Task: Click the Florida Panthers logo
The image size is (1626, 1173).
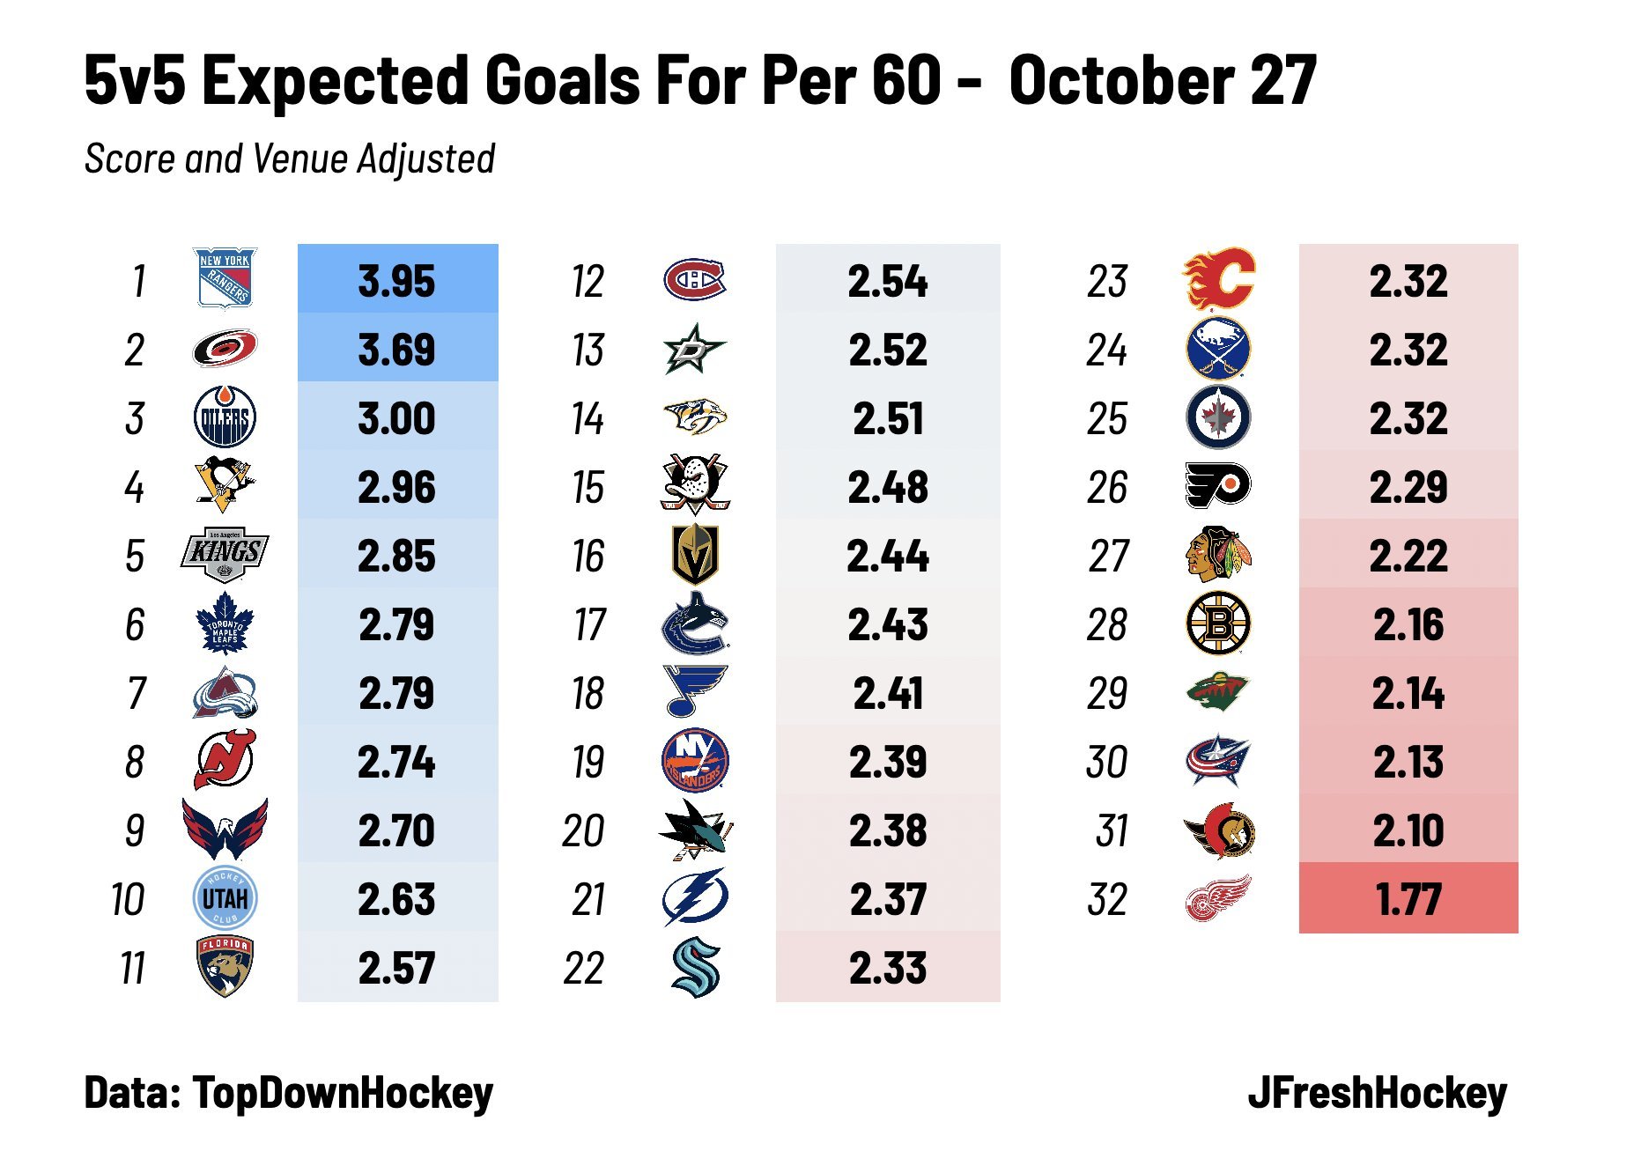Action: click(x=225, y=966)
